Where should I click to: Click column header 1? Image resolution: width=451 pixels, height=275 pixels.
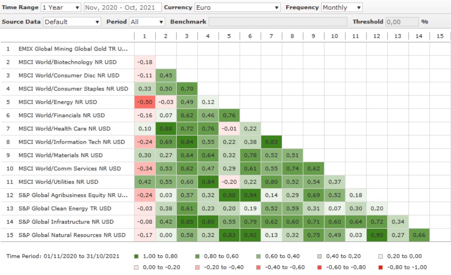tap(144, 36)
